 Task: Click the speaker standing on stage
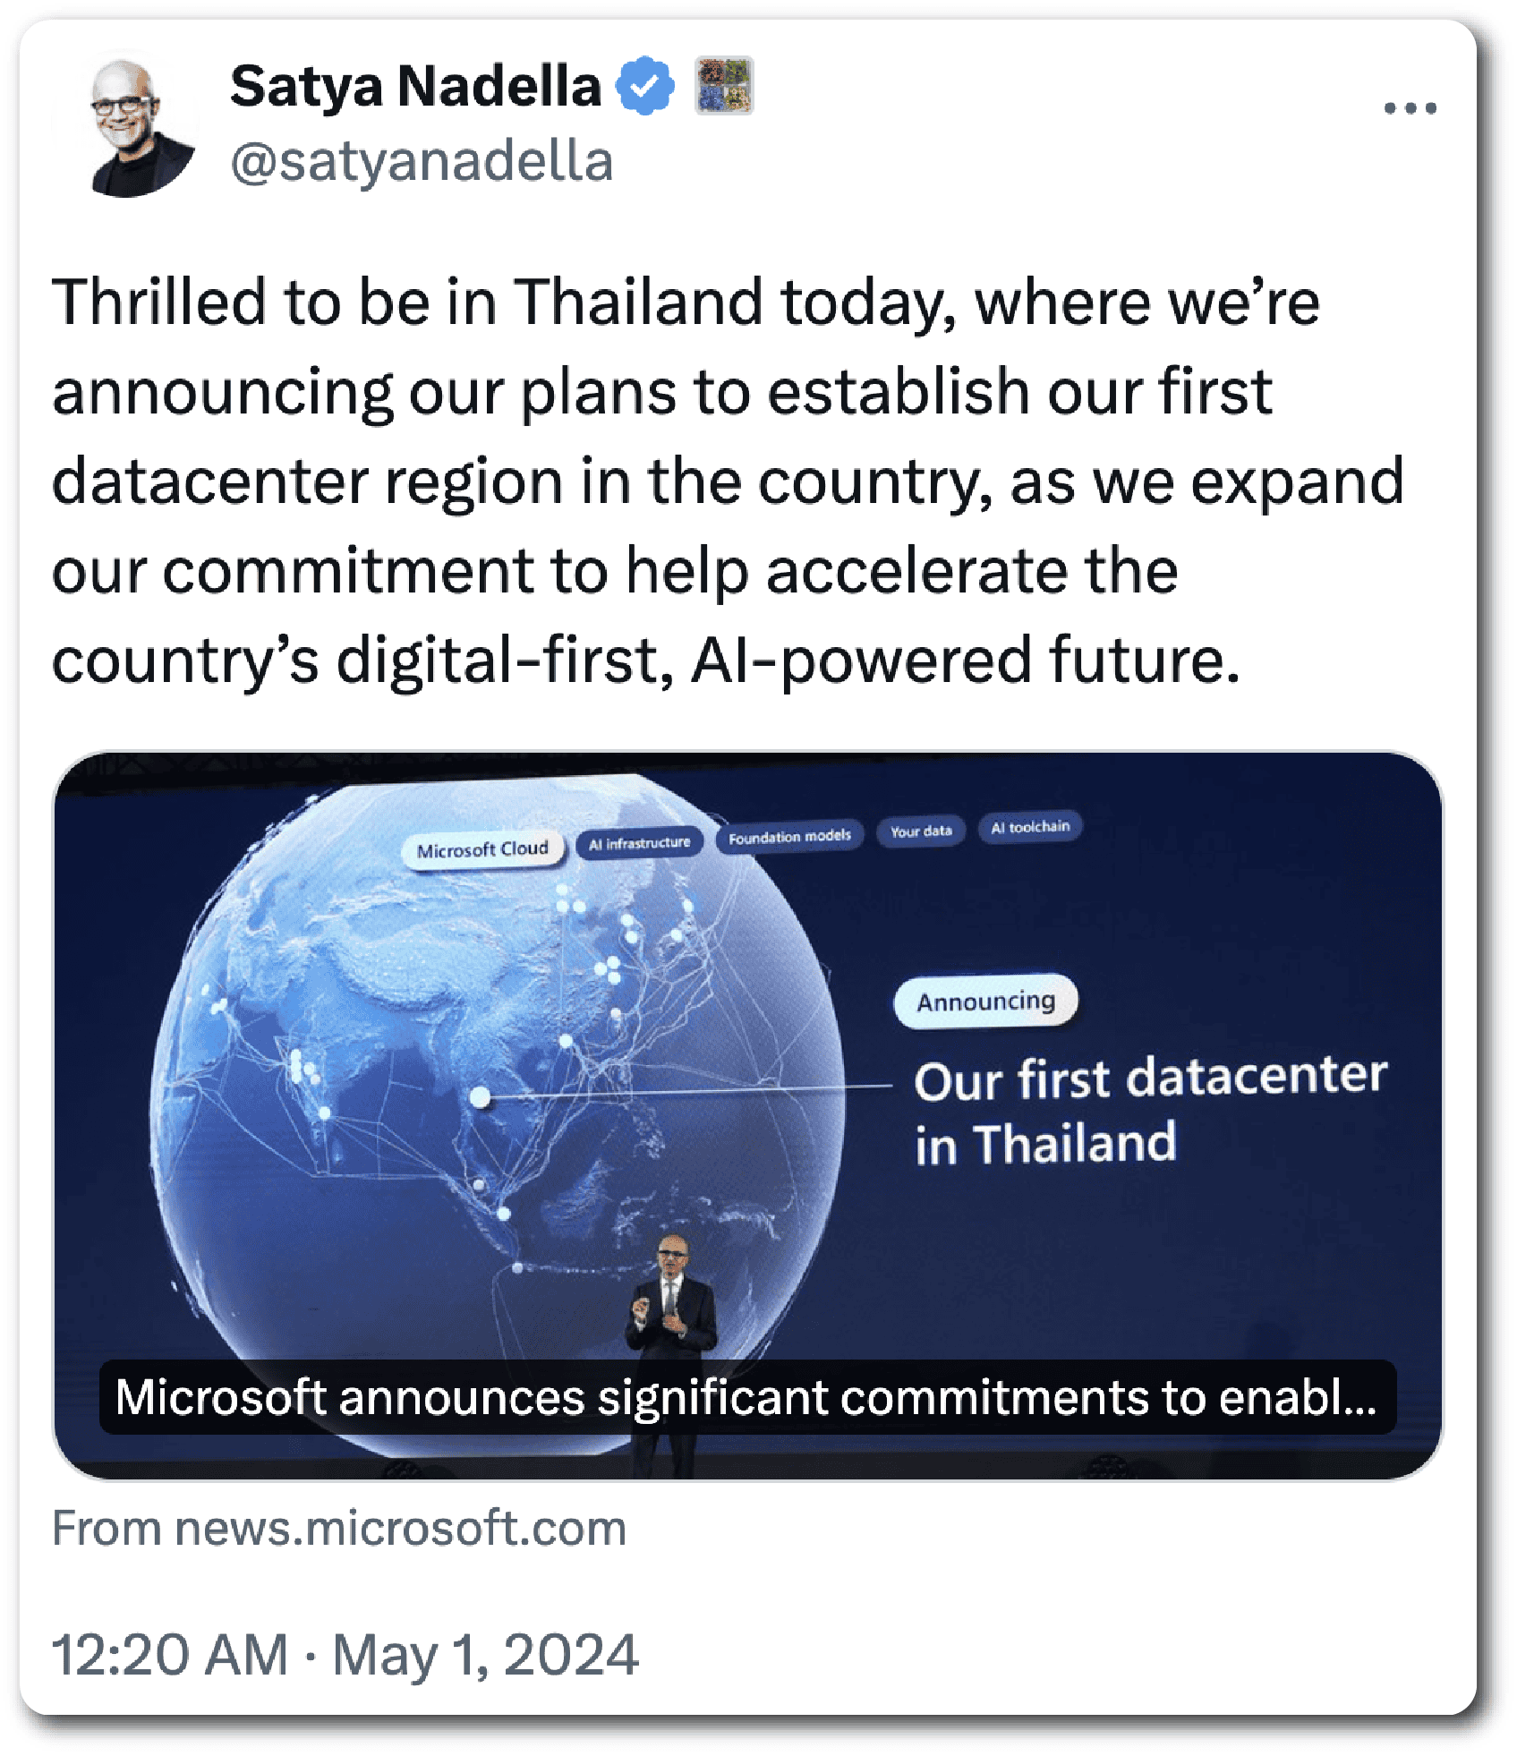(x=670, y=1300)
